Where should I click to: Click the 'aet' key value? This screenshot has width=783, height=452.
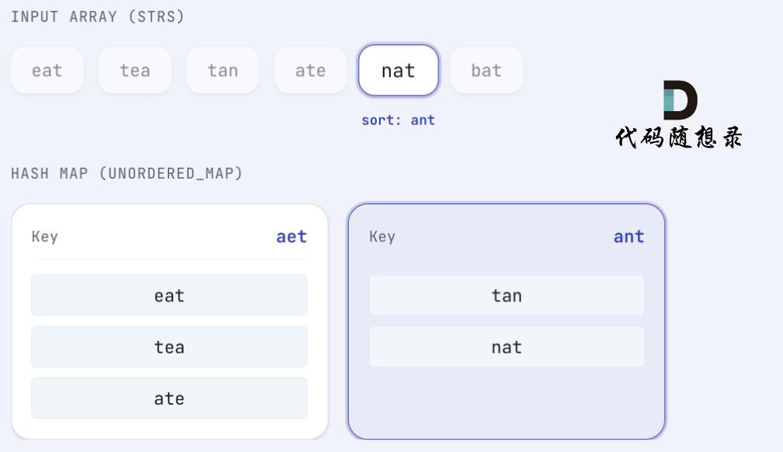291,237
